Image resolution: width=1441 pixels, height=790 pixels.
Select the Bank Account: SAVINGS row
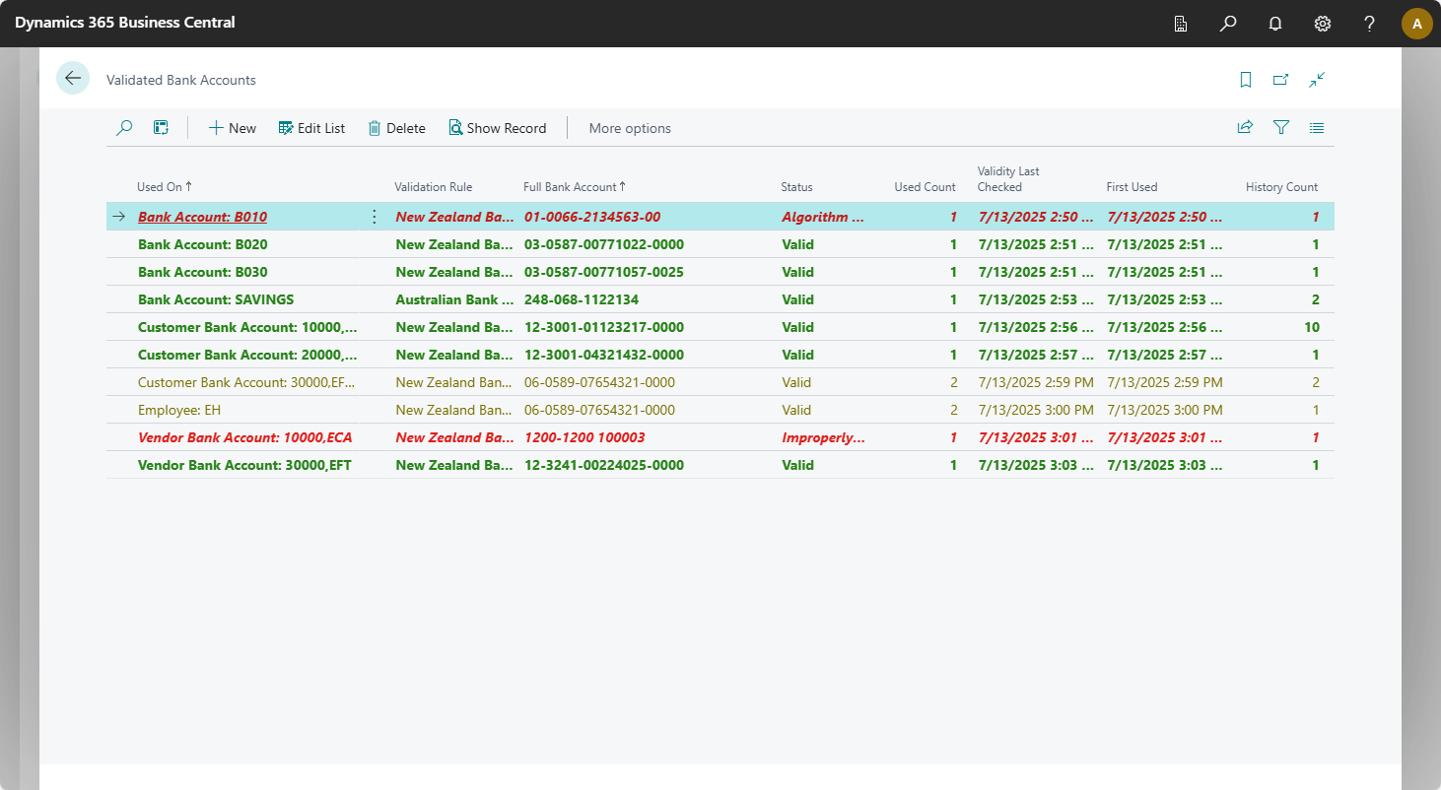coord(720,299)
